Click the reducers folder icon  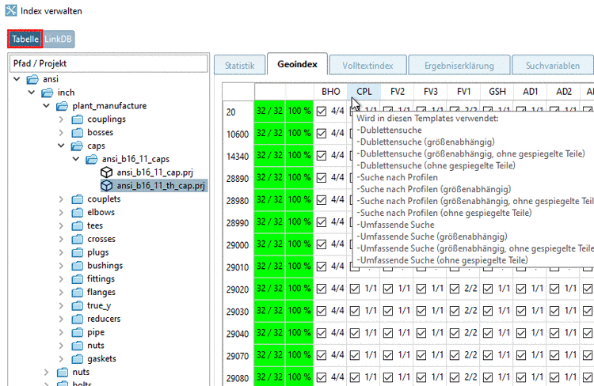(78, 319)
